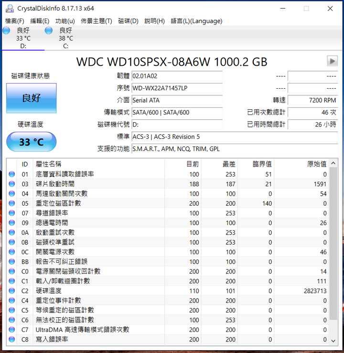Open the 功能(u) menu
This screenshot has height=353, width=344.
tap(65, 21)
